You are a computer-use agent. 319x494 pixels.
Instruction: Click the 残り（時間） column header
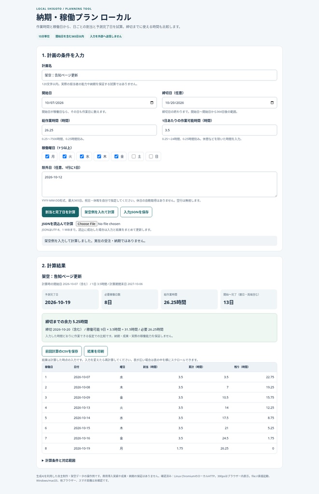pyautogui.click(x=241, y=367)
